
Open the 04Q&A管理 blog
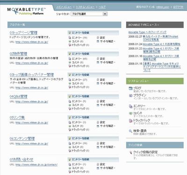[x=18, y=97]
